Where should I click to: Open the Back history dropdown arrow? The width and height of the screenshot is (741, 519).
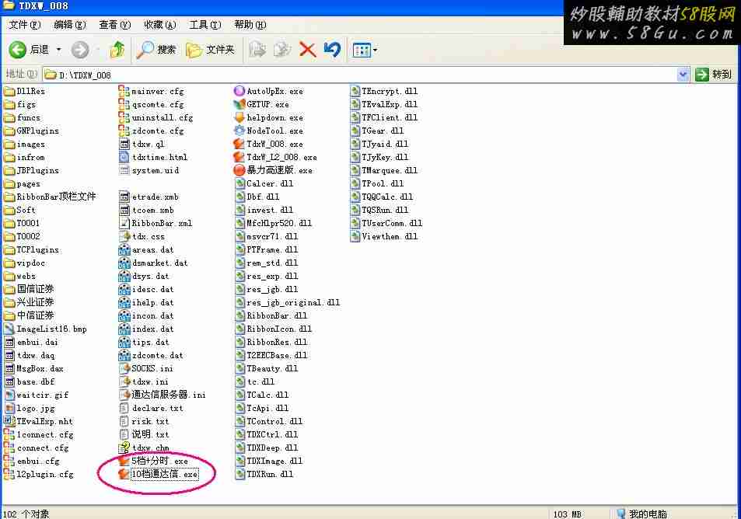coord(58,50)
